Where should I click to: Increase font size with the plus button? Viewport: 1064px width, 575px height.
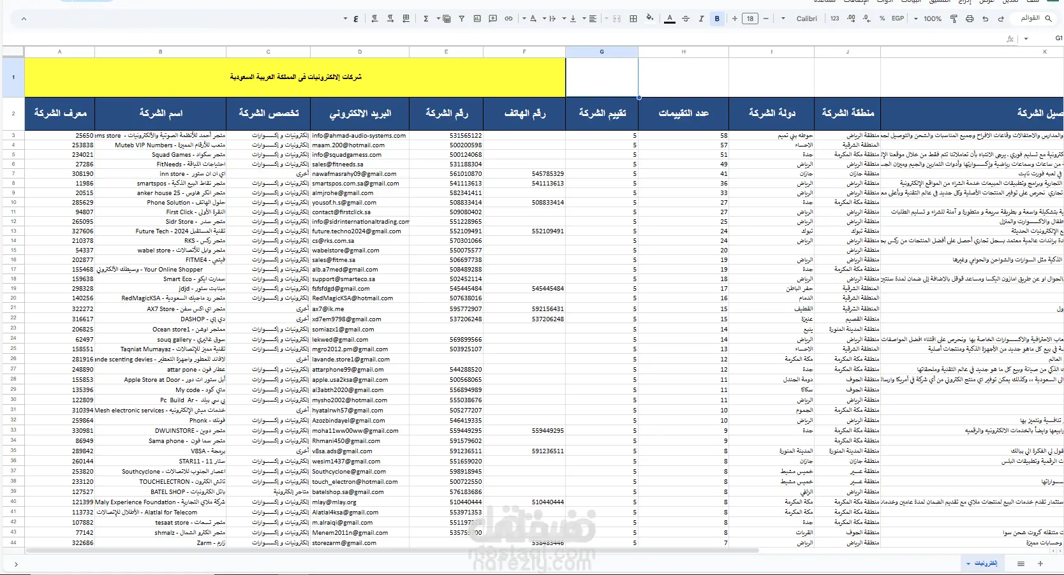coord(735,18)
